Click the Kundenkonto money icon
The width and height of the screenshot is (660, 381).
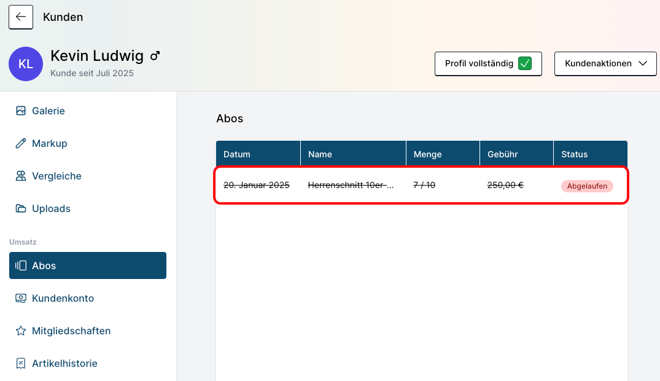pyautogui.click(x=21, y=298)
